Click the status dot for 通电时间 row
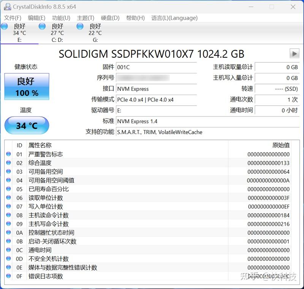 8,250
